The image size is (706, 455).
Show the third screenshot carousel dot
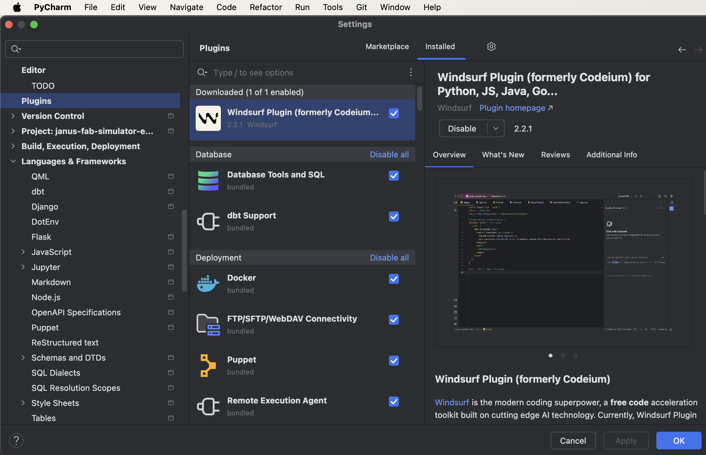tap(575, 356)
